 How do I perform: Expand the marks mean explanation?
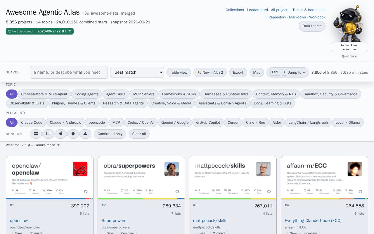coord(33,145)
